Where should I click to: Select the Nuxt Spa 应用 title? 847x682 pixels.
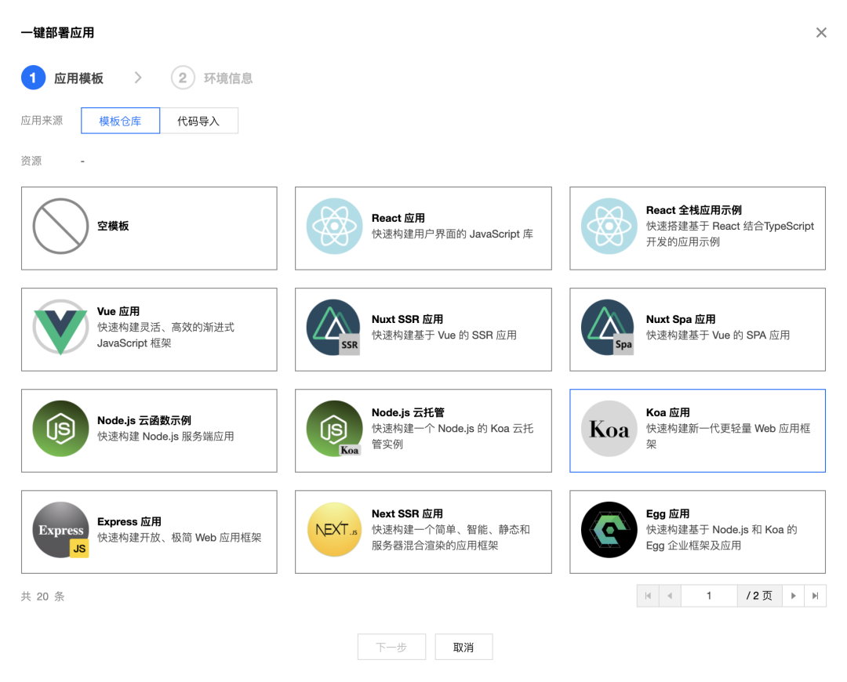tap(681, 319)
